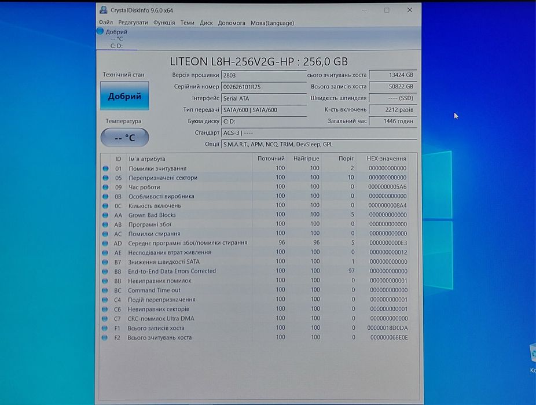Close the CrystalDiskInfo window

tap(409, 10)
